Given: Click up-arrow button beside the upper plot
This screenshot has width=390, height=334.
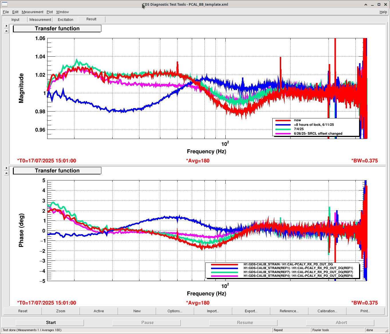Looking at the screenshot, I should point(6,31).
